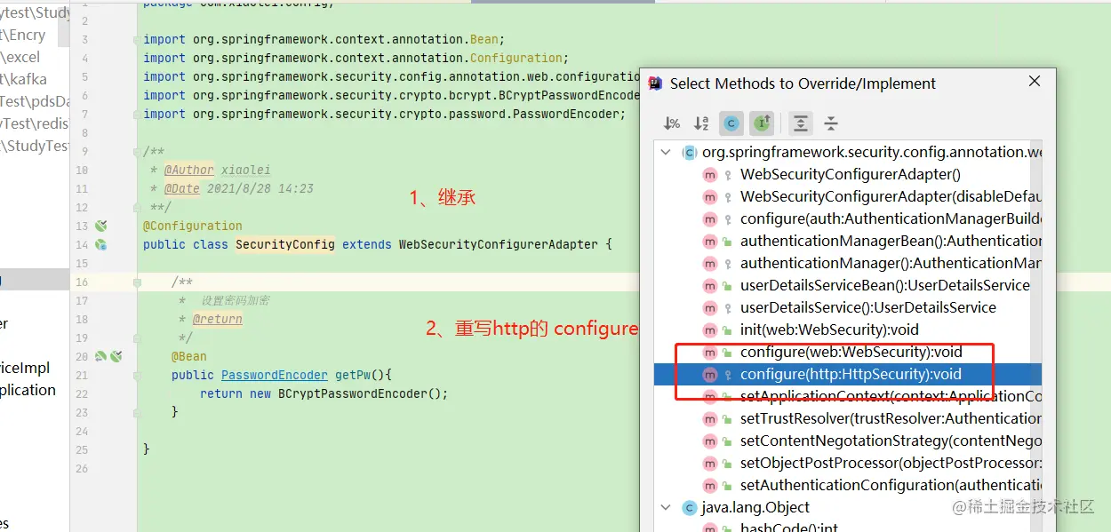1111x532 pixels.
Task: Click the @return tag in Javadoc
Action: pyautogui.click(x=218, y=319)
